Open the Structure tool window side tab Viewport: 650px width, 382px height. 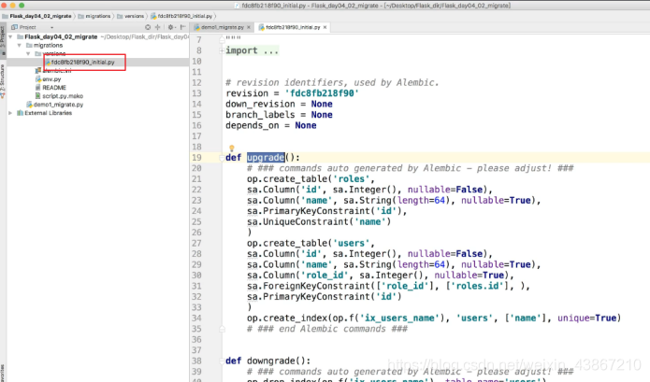pyautogui.click(x=3, y=80)
